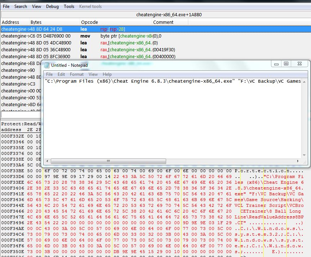
Task: Open the Kernel tools menu
Action: pyautogui.click(x=91, y=6)
